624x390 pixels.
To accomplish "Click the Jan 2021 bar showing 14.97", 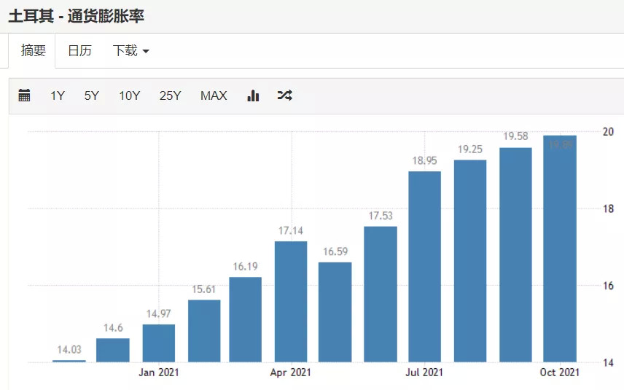I will 158,343.
